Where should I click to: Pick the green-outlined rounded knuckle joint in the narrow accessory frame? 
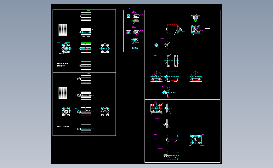pos(135,41)
